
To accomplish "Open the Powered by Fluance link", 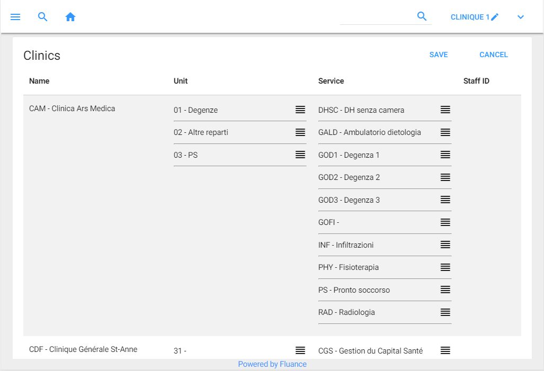I will 272,364.
